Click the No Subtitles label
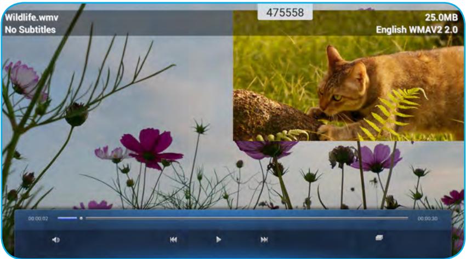 coord(30,30)
